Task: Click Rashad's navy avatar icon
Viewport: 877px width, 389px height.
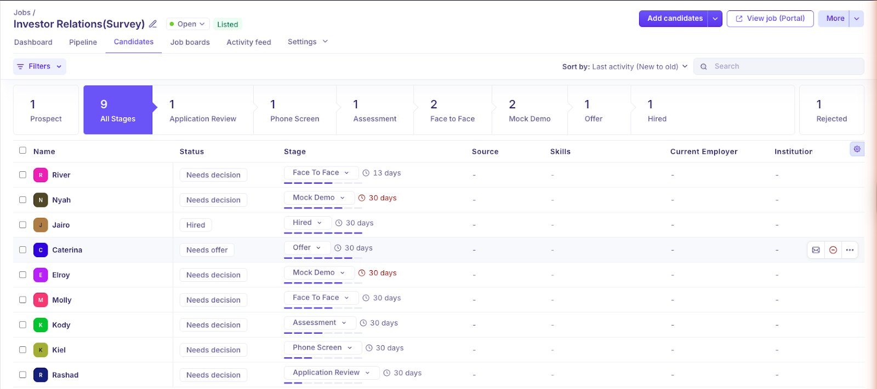Action: 41,375
